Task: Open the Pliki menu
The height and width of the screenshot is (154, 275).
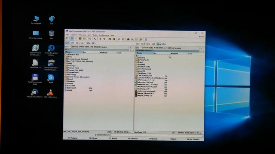Action: (x=67, y=35)
